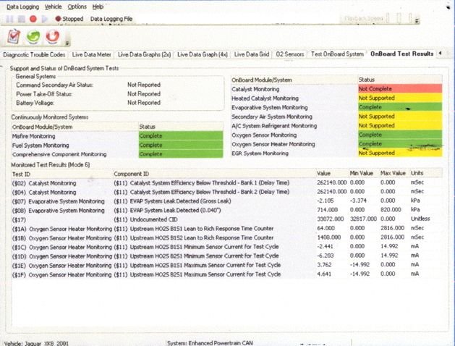Open the Live Data Grid tab
This screenshot has width=455, height=346.
(x=252, y=54)
